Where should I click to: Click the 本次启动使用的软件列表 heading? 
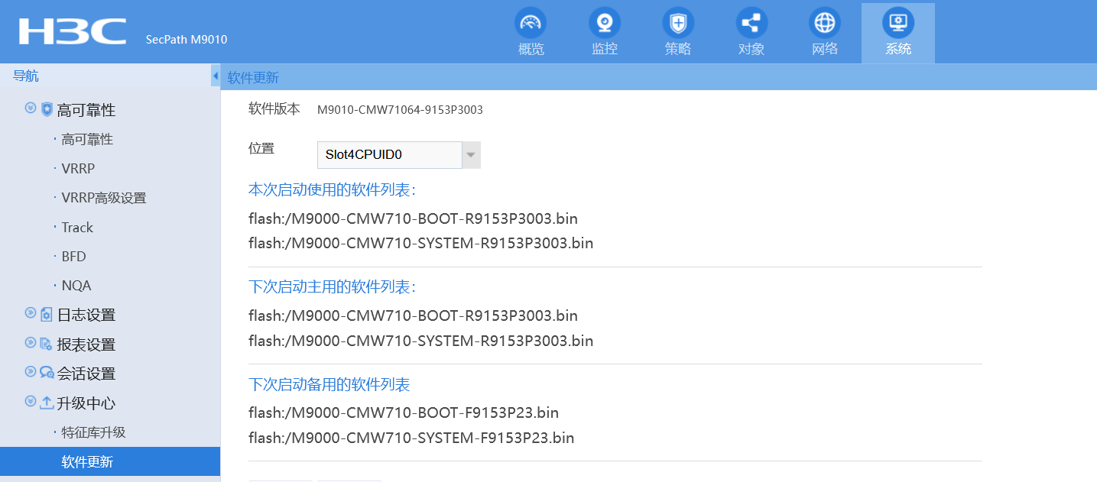click(x=332, y=189)
